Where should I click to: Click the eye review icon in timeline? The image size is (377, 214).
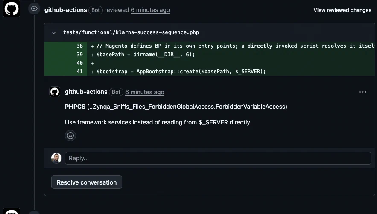click(34, 9)
